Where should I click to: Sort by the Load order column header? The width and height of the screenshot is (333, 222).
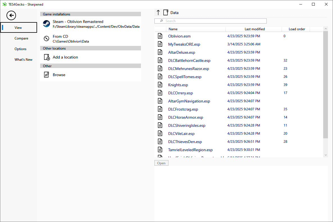[x=296, y=29]
